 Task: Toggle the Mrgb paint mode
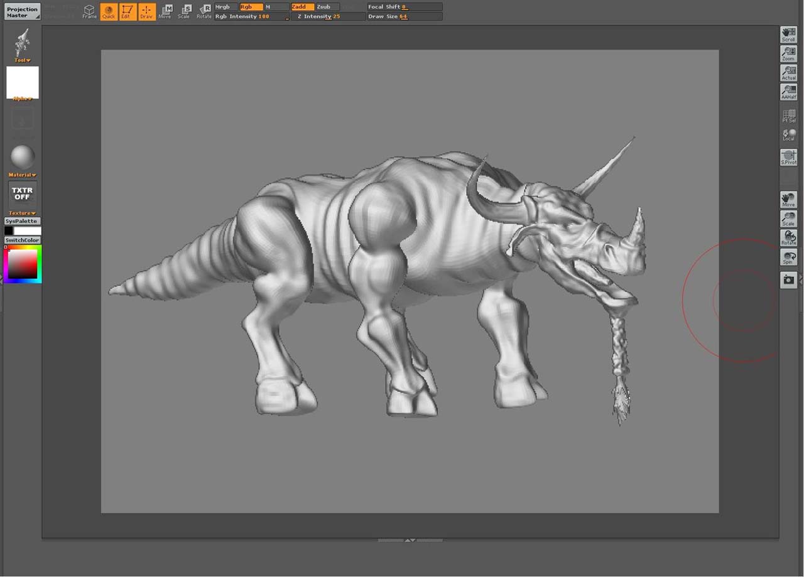[x=226, y=7]
